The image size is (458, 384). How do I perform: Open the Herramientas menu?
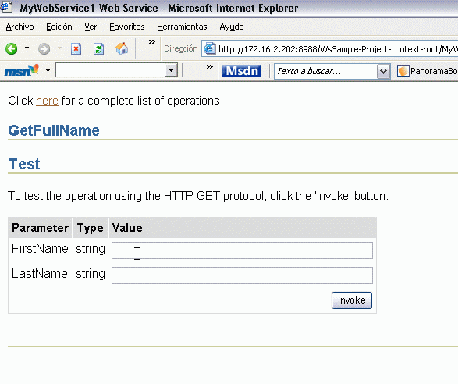(x=182, y=27)
